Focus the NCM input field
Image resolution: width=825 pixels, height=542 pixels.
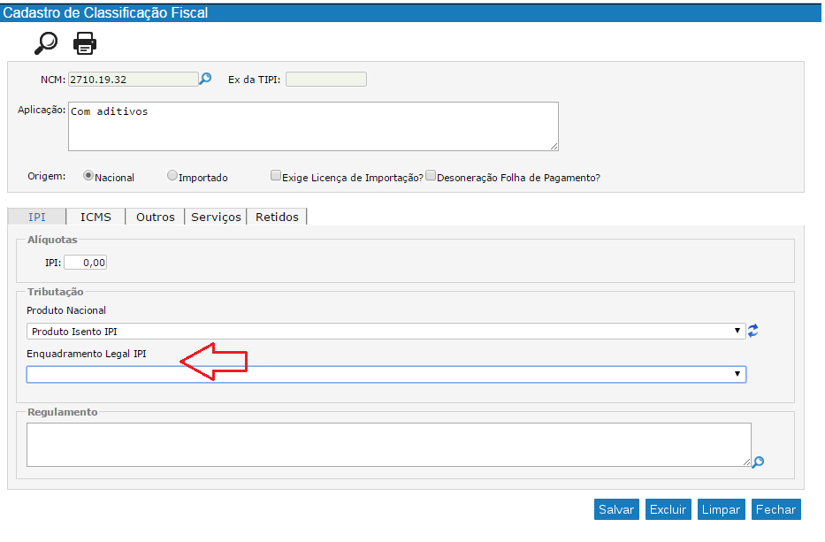coord(134,80)
